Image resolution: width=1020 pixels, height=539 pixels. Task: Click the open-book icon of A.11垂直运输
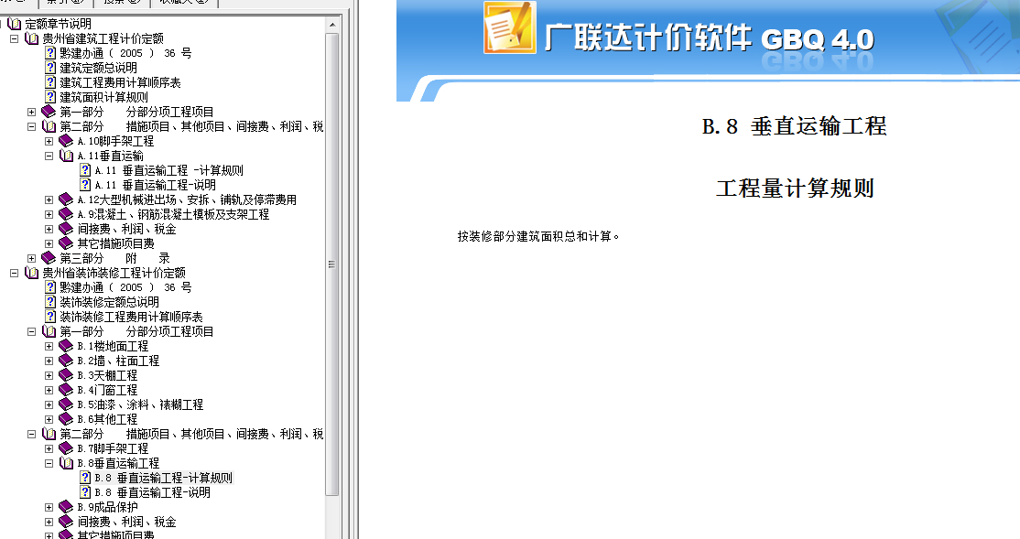(66, 156)
